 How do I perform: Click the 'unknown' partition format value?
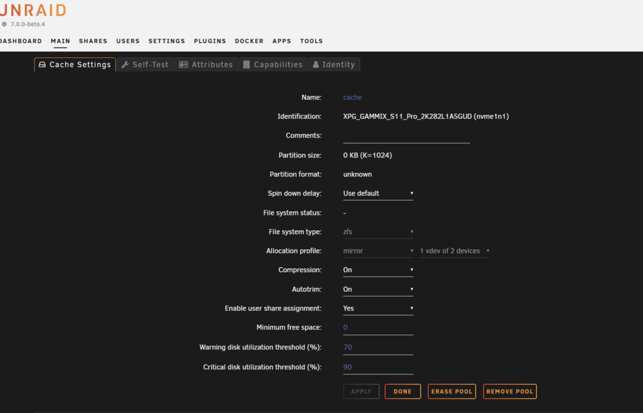coord(357,174)
